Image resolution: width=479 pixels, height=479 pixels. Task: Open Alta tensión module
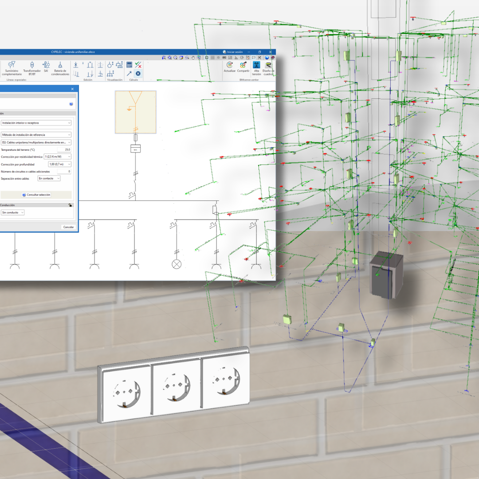[x=256, y=65]
